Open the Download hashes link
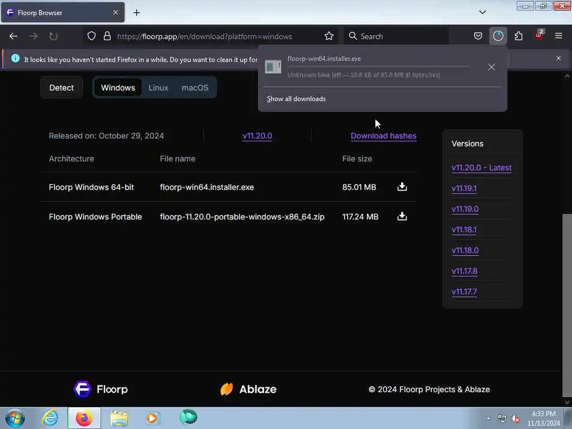Viewport: 572px width, 429px height. pos(383,136)
